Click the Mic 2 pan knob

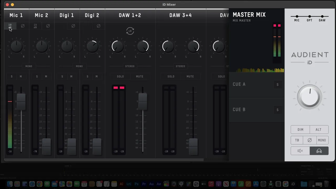coord(41,46)
